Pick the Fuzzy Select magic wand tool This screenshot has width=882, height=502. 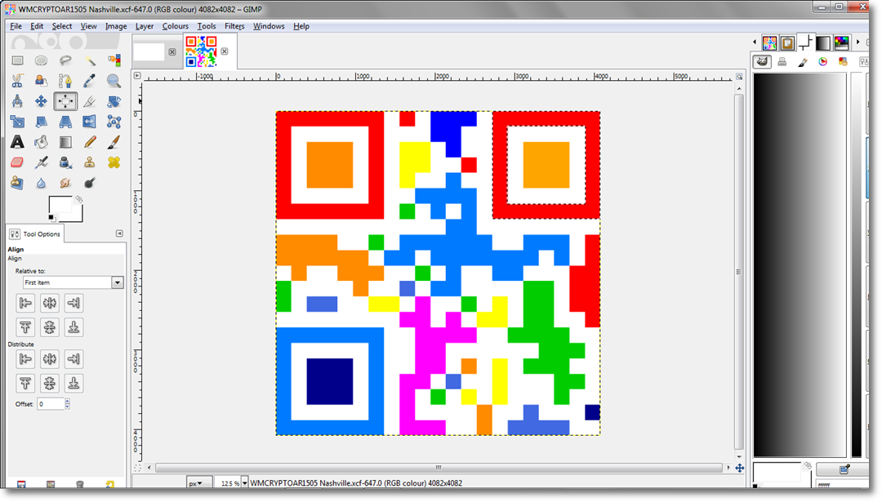click(x=90, y=60)
